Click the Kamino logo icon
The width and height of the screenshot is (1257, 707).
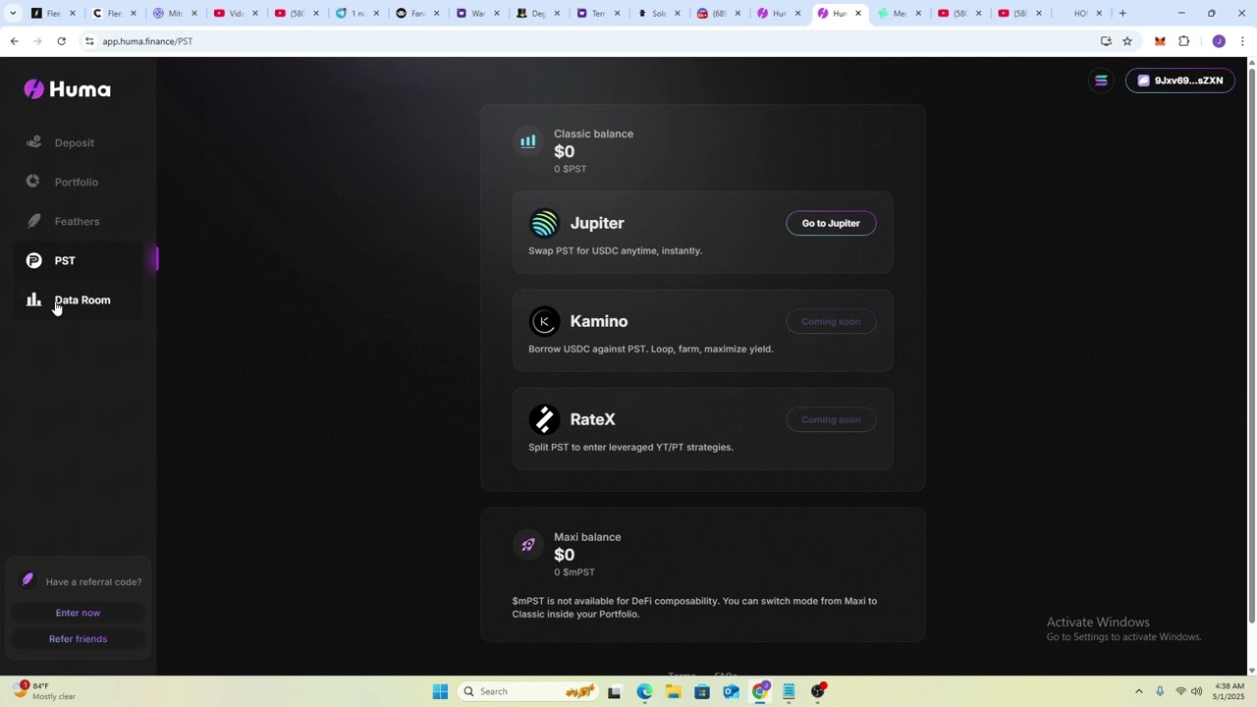tap(544, 321)
